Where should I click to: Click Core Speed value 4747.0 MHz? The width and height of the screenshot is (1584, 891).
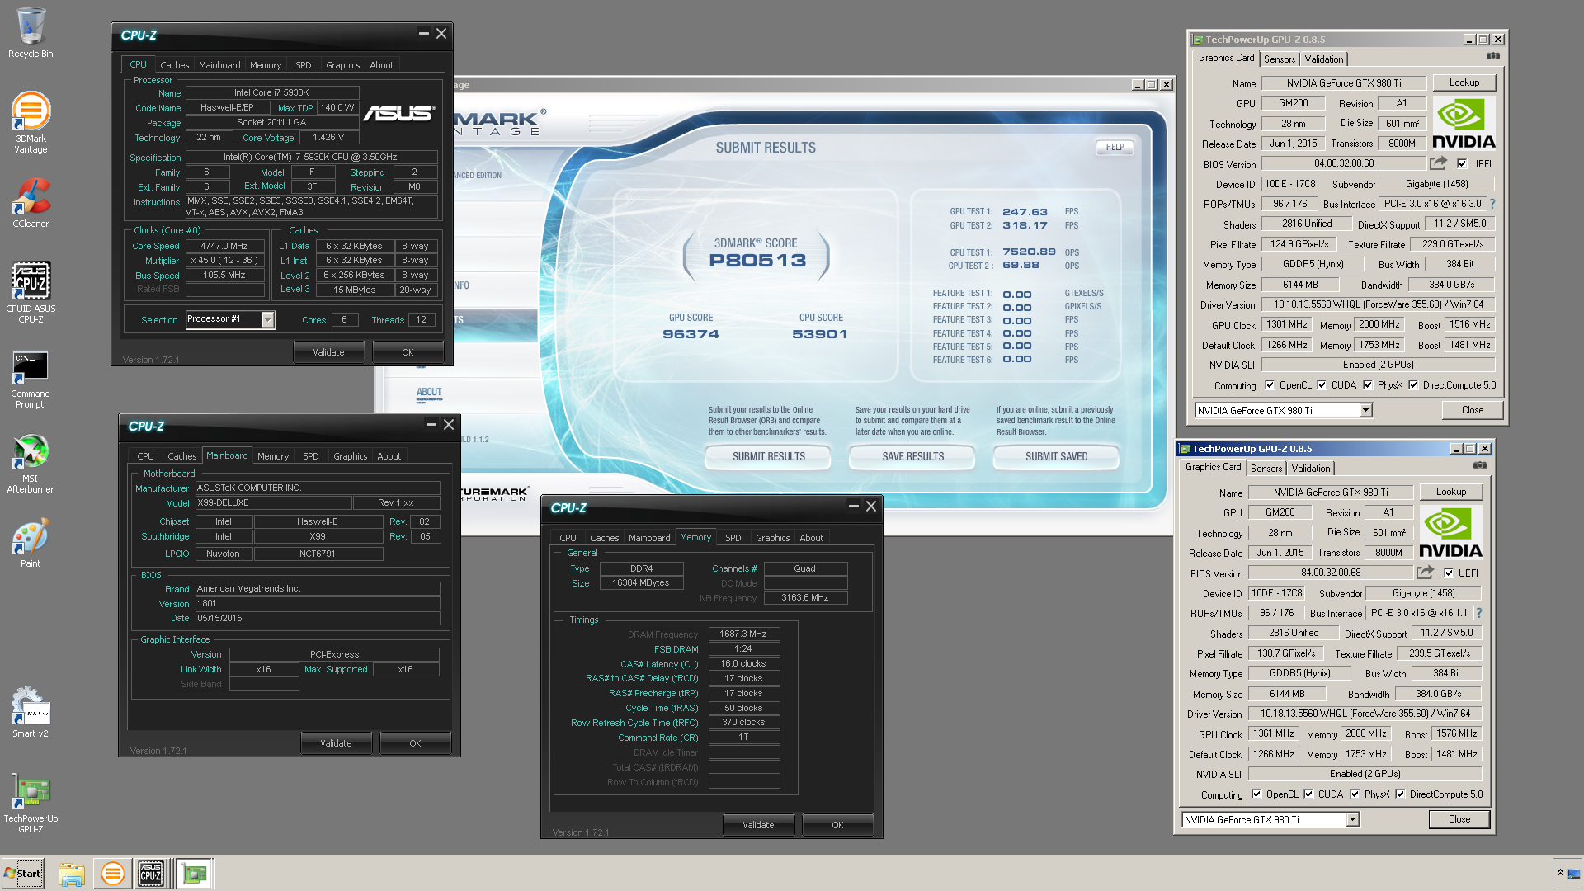click(224, 246)
